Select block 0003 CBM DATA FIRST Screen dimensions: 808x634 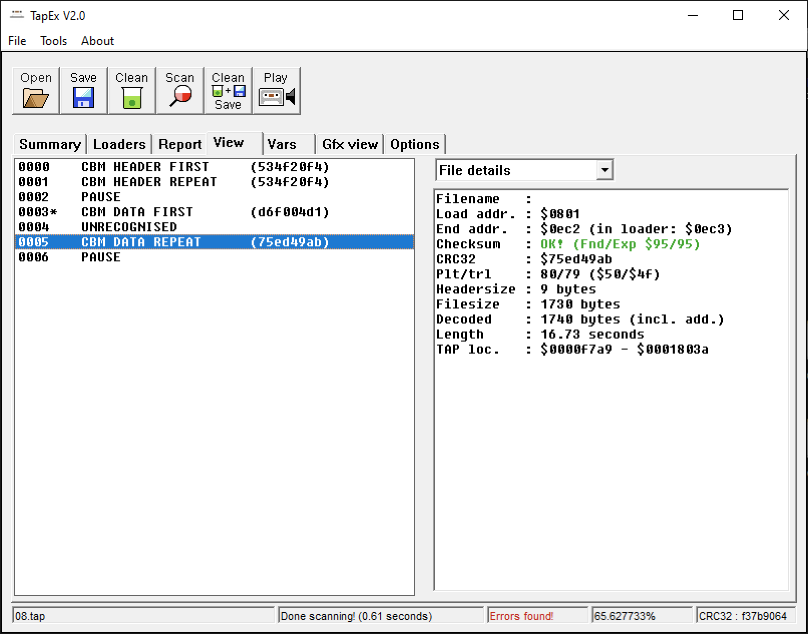[137, 212]
